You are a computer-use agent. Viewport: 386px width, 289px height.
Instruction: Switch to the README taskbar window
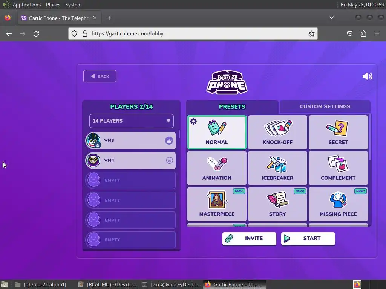[108, 284]
